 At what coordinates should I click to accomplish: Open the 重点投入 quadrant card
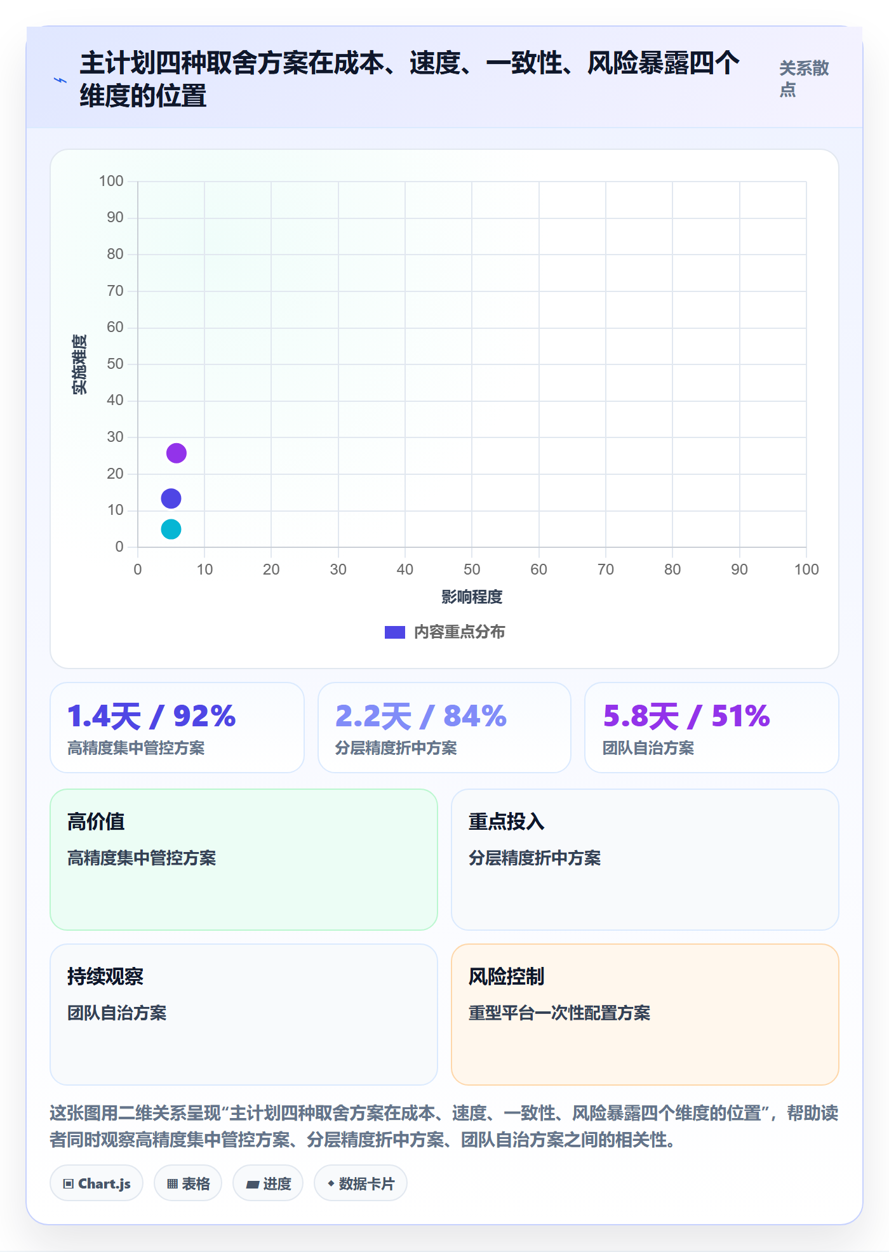point(645,860)
